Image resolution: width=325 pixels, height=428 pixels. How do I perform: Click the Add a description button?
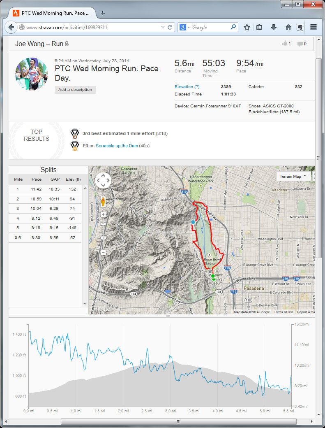[x=75, y=90]
